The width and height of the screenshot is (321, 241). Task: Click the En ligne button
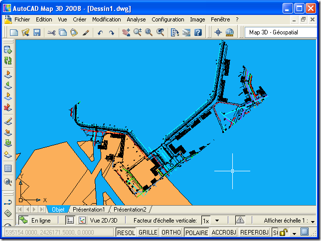coord(35,220)
